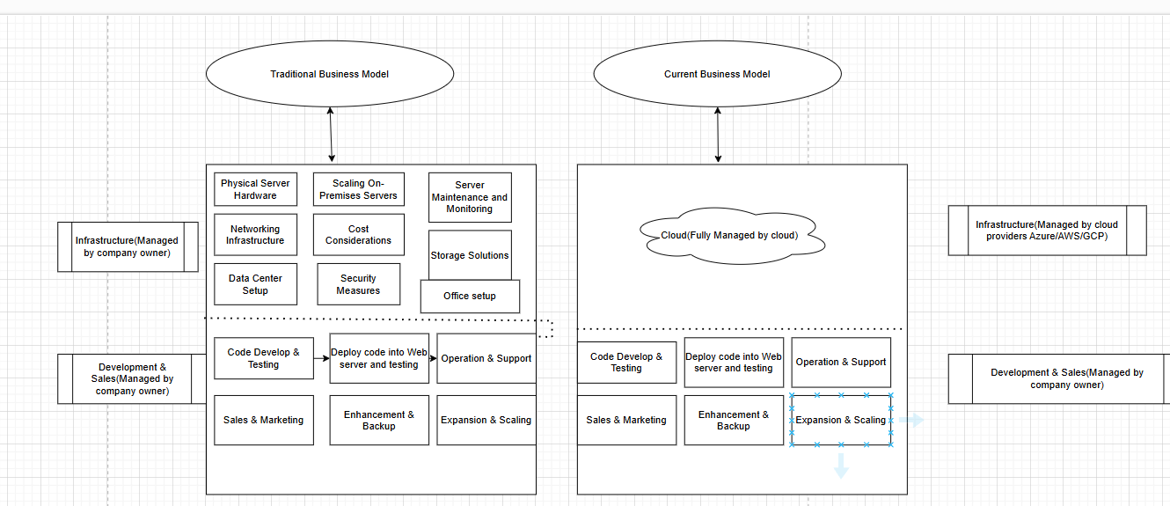The width and height of the screenshot is (1170, 506).
Task: Click Enhancement & Backup in the Traditional model
Action: click(x=379, y=421)
